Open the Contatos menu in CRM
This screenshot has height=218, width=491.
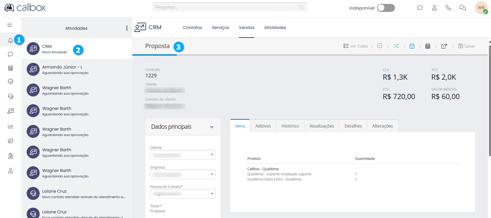click(192, 27)
